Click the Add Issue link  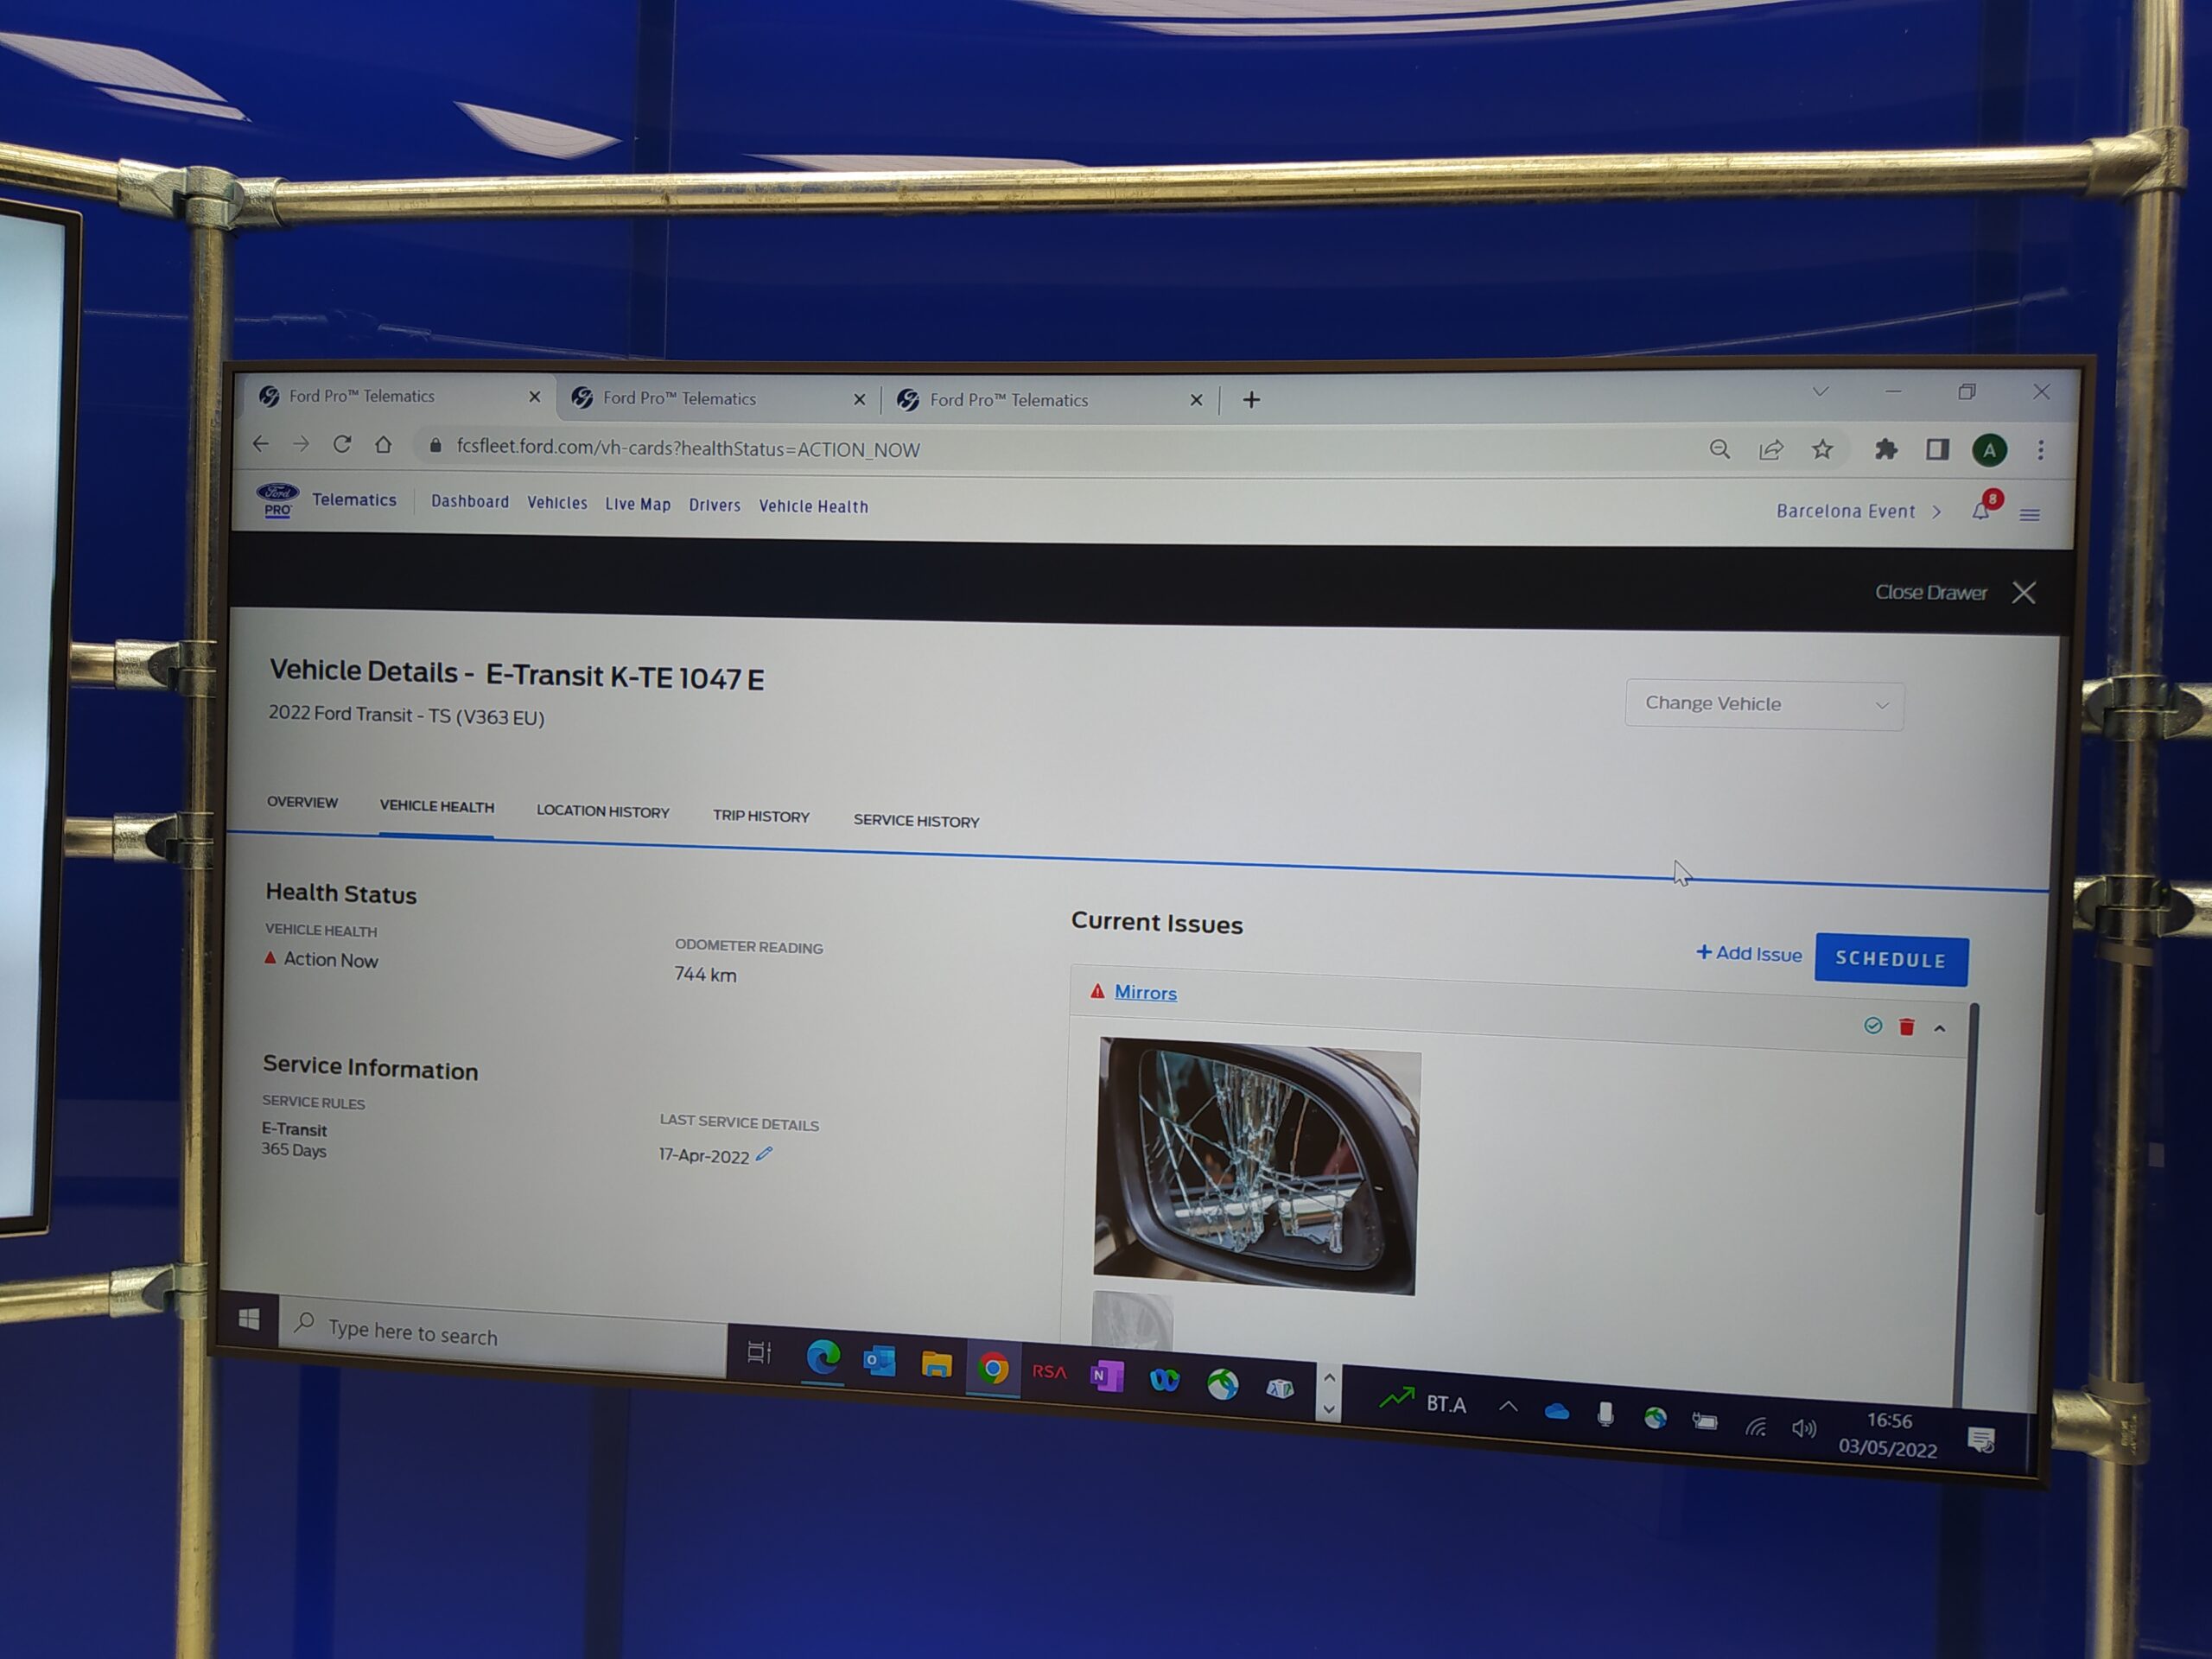[x=1749, y=954]
